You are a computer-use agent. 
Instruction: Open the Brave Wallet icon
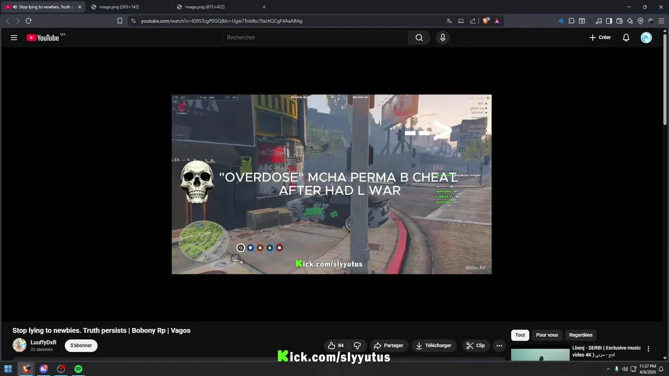pyautogui.click(x=619, y=21)
